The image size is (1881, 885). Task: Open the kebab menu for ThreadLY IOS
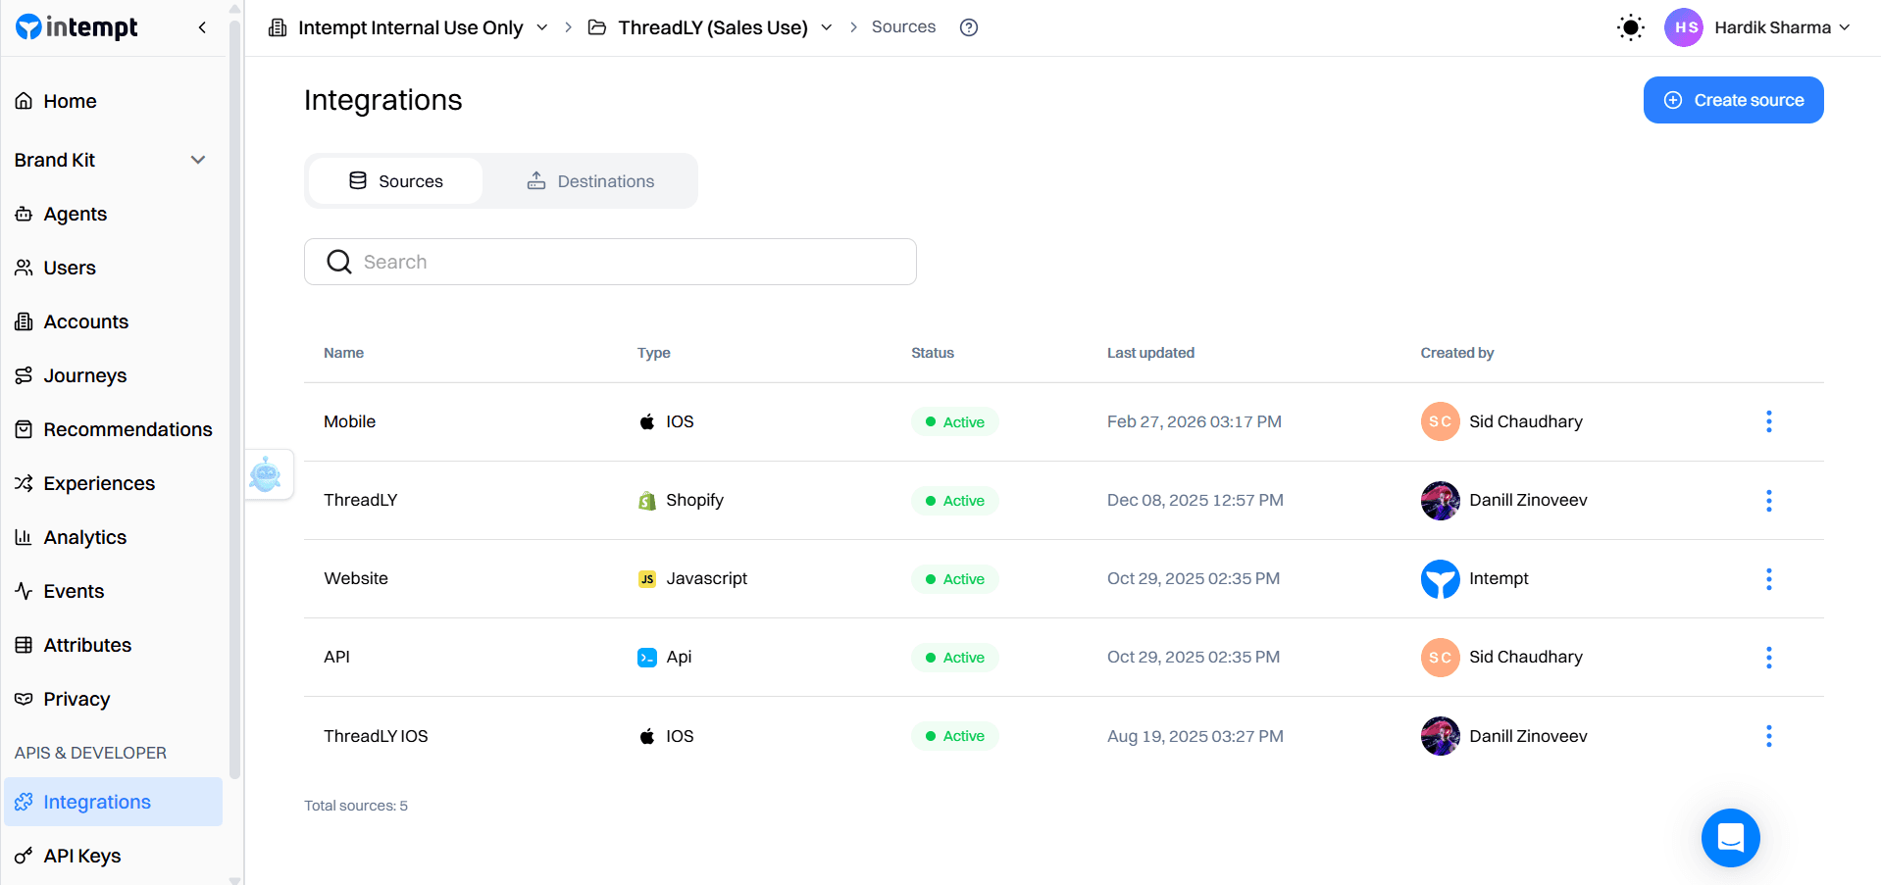1768,735
